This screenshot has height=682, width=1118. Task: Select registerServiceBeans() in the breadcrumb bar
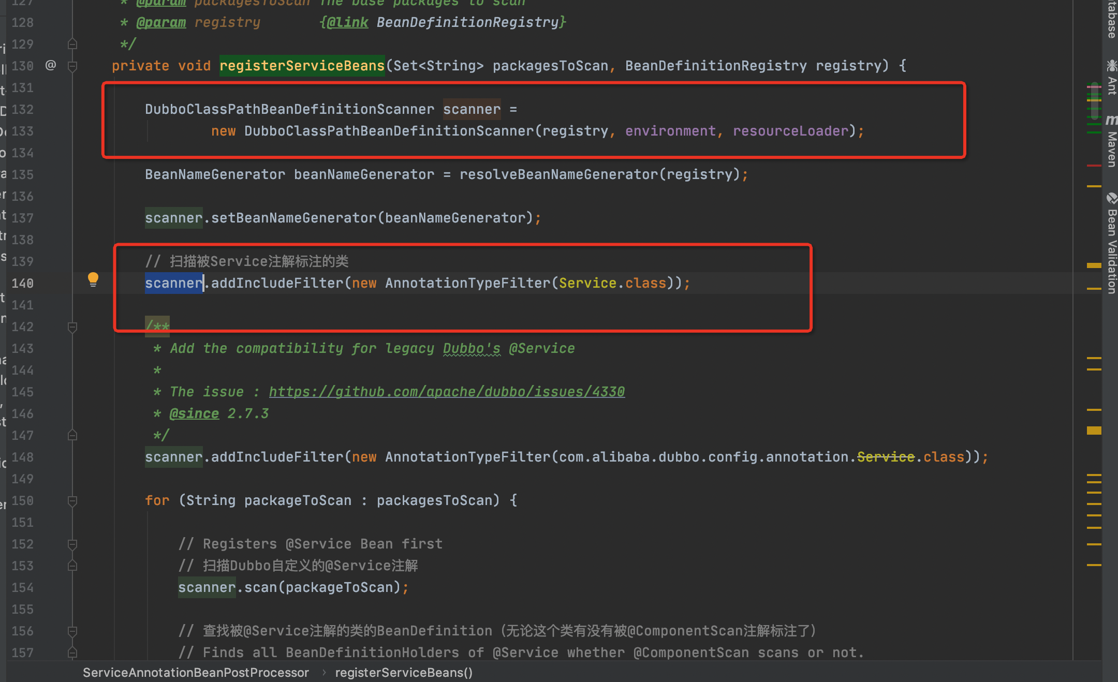coord(404,672)
